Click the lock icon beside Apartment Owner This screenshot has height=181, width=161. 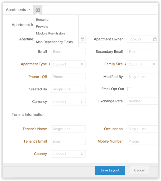[x=155, y=39]
